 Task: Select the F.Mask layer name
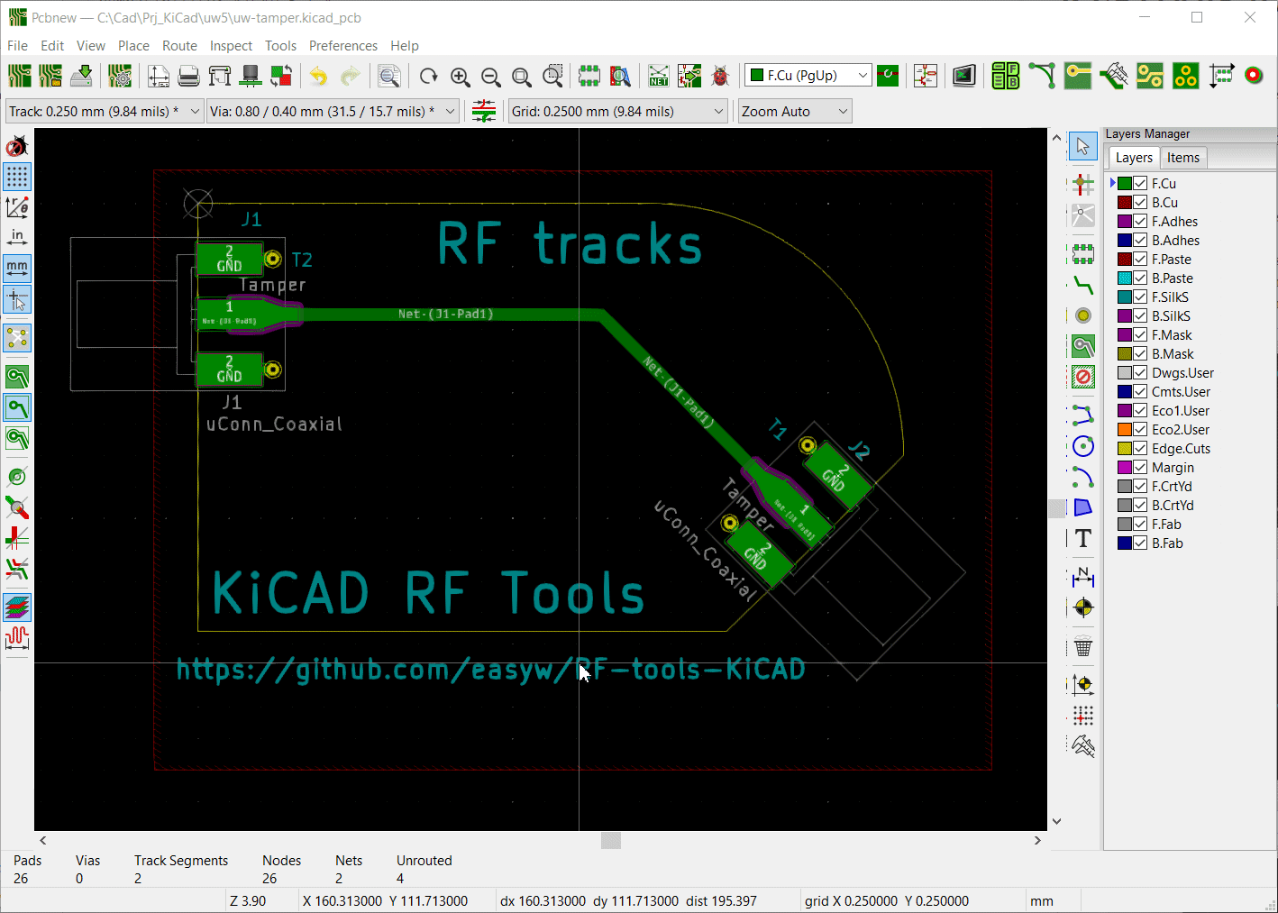coord(1172,335)
